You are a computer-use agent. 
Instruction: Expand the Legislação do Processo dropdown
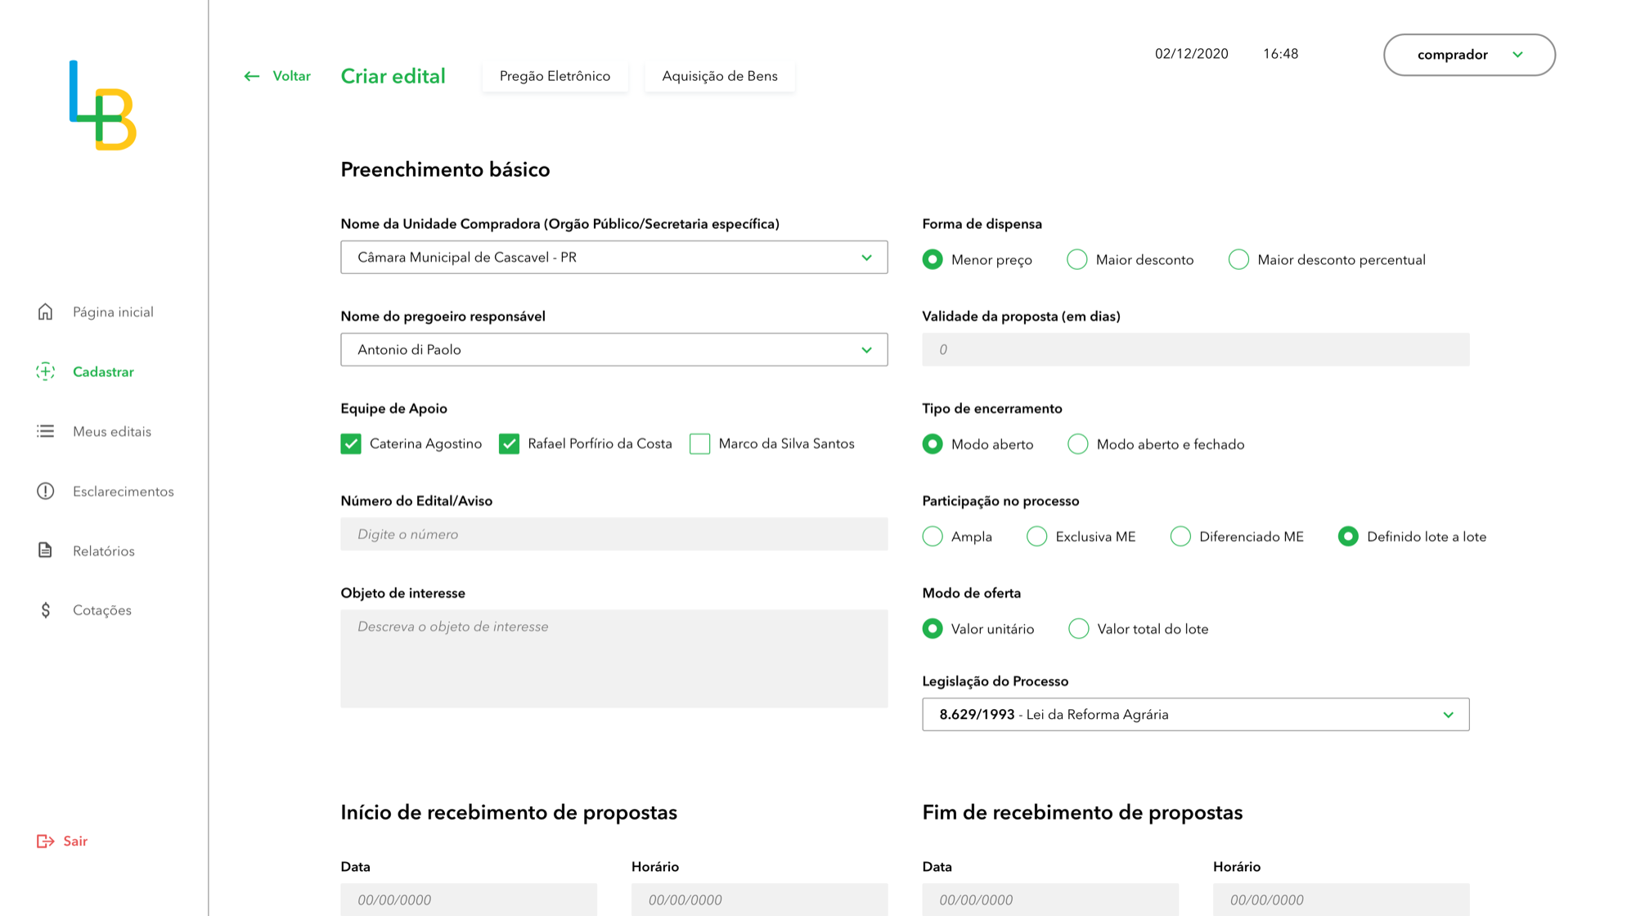click(x=1196, y=714)
